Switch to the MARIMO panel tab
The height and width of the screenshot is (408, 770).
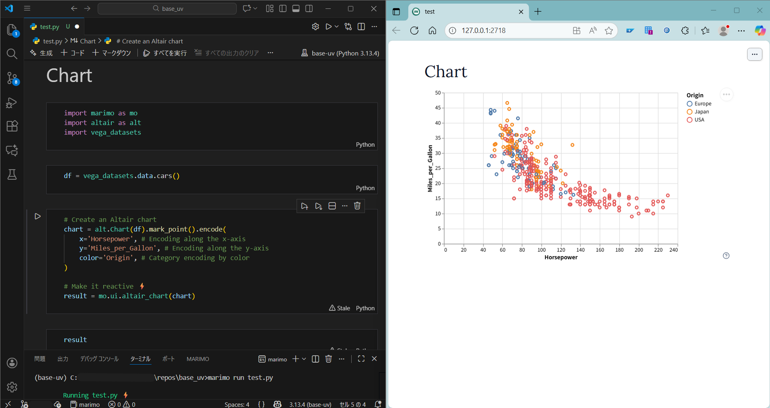coord(197,359)
